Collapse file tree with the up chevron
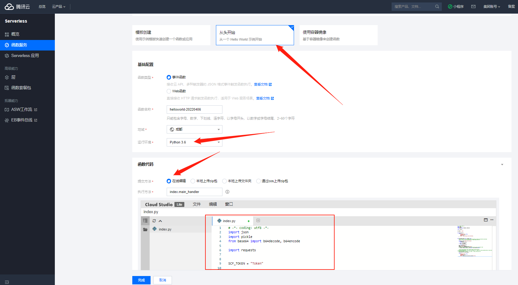 [x=160, y=221]
